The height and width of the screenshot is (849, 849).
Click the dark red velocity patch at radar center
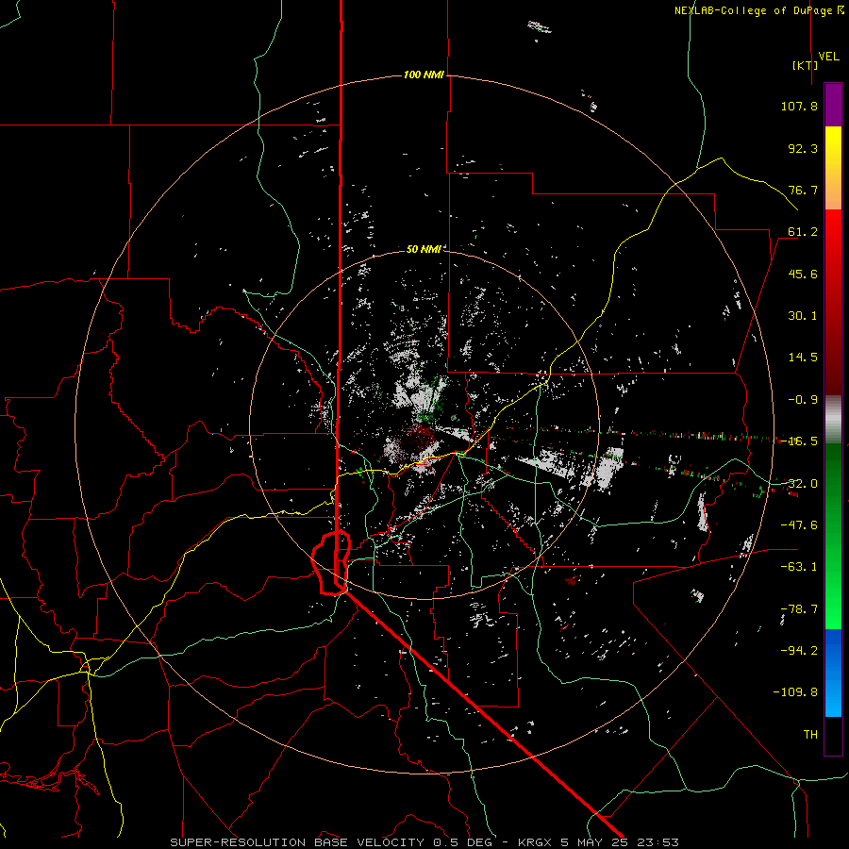(x=420, y=435)
